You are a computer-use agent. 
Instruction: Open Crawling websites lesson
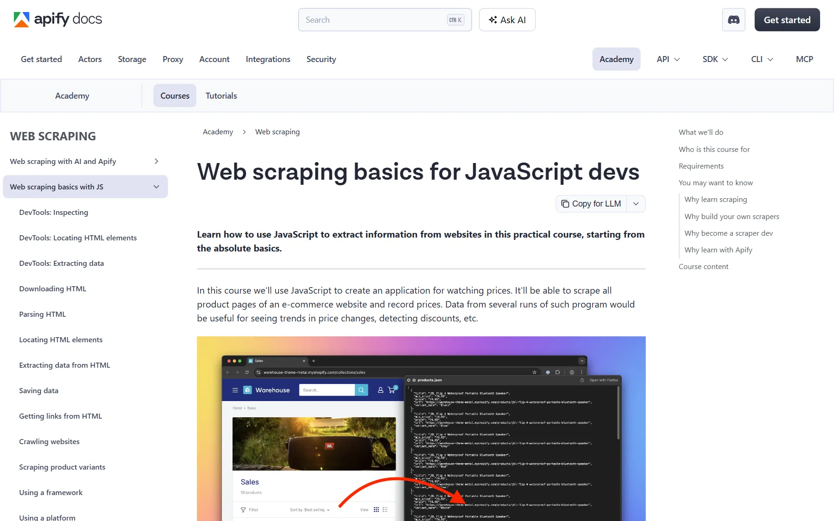tap(49, 441)
